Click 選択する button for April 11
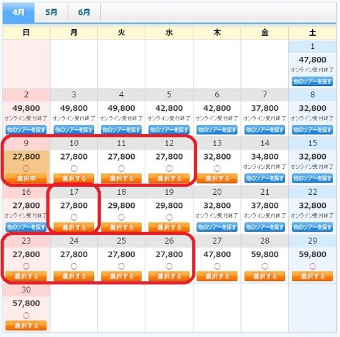 pyautogui.click(x=121, y=178)
